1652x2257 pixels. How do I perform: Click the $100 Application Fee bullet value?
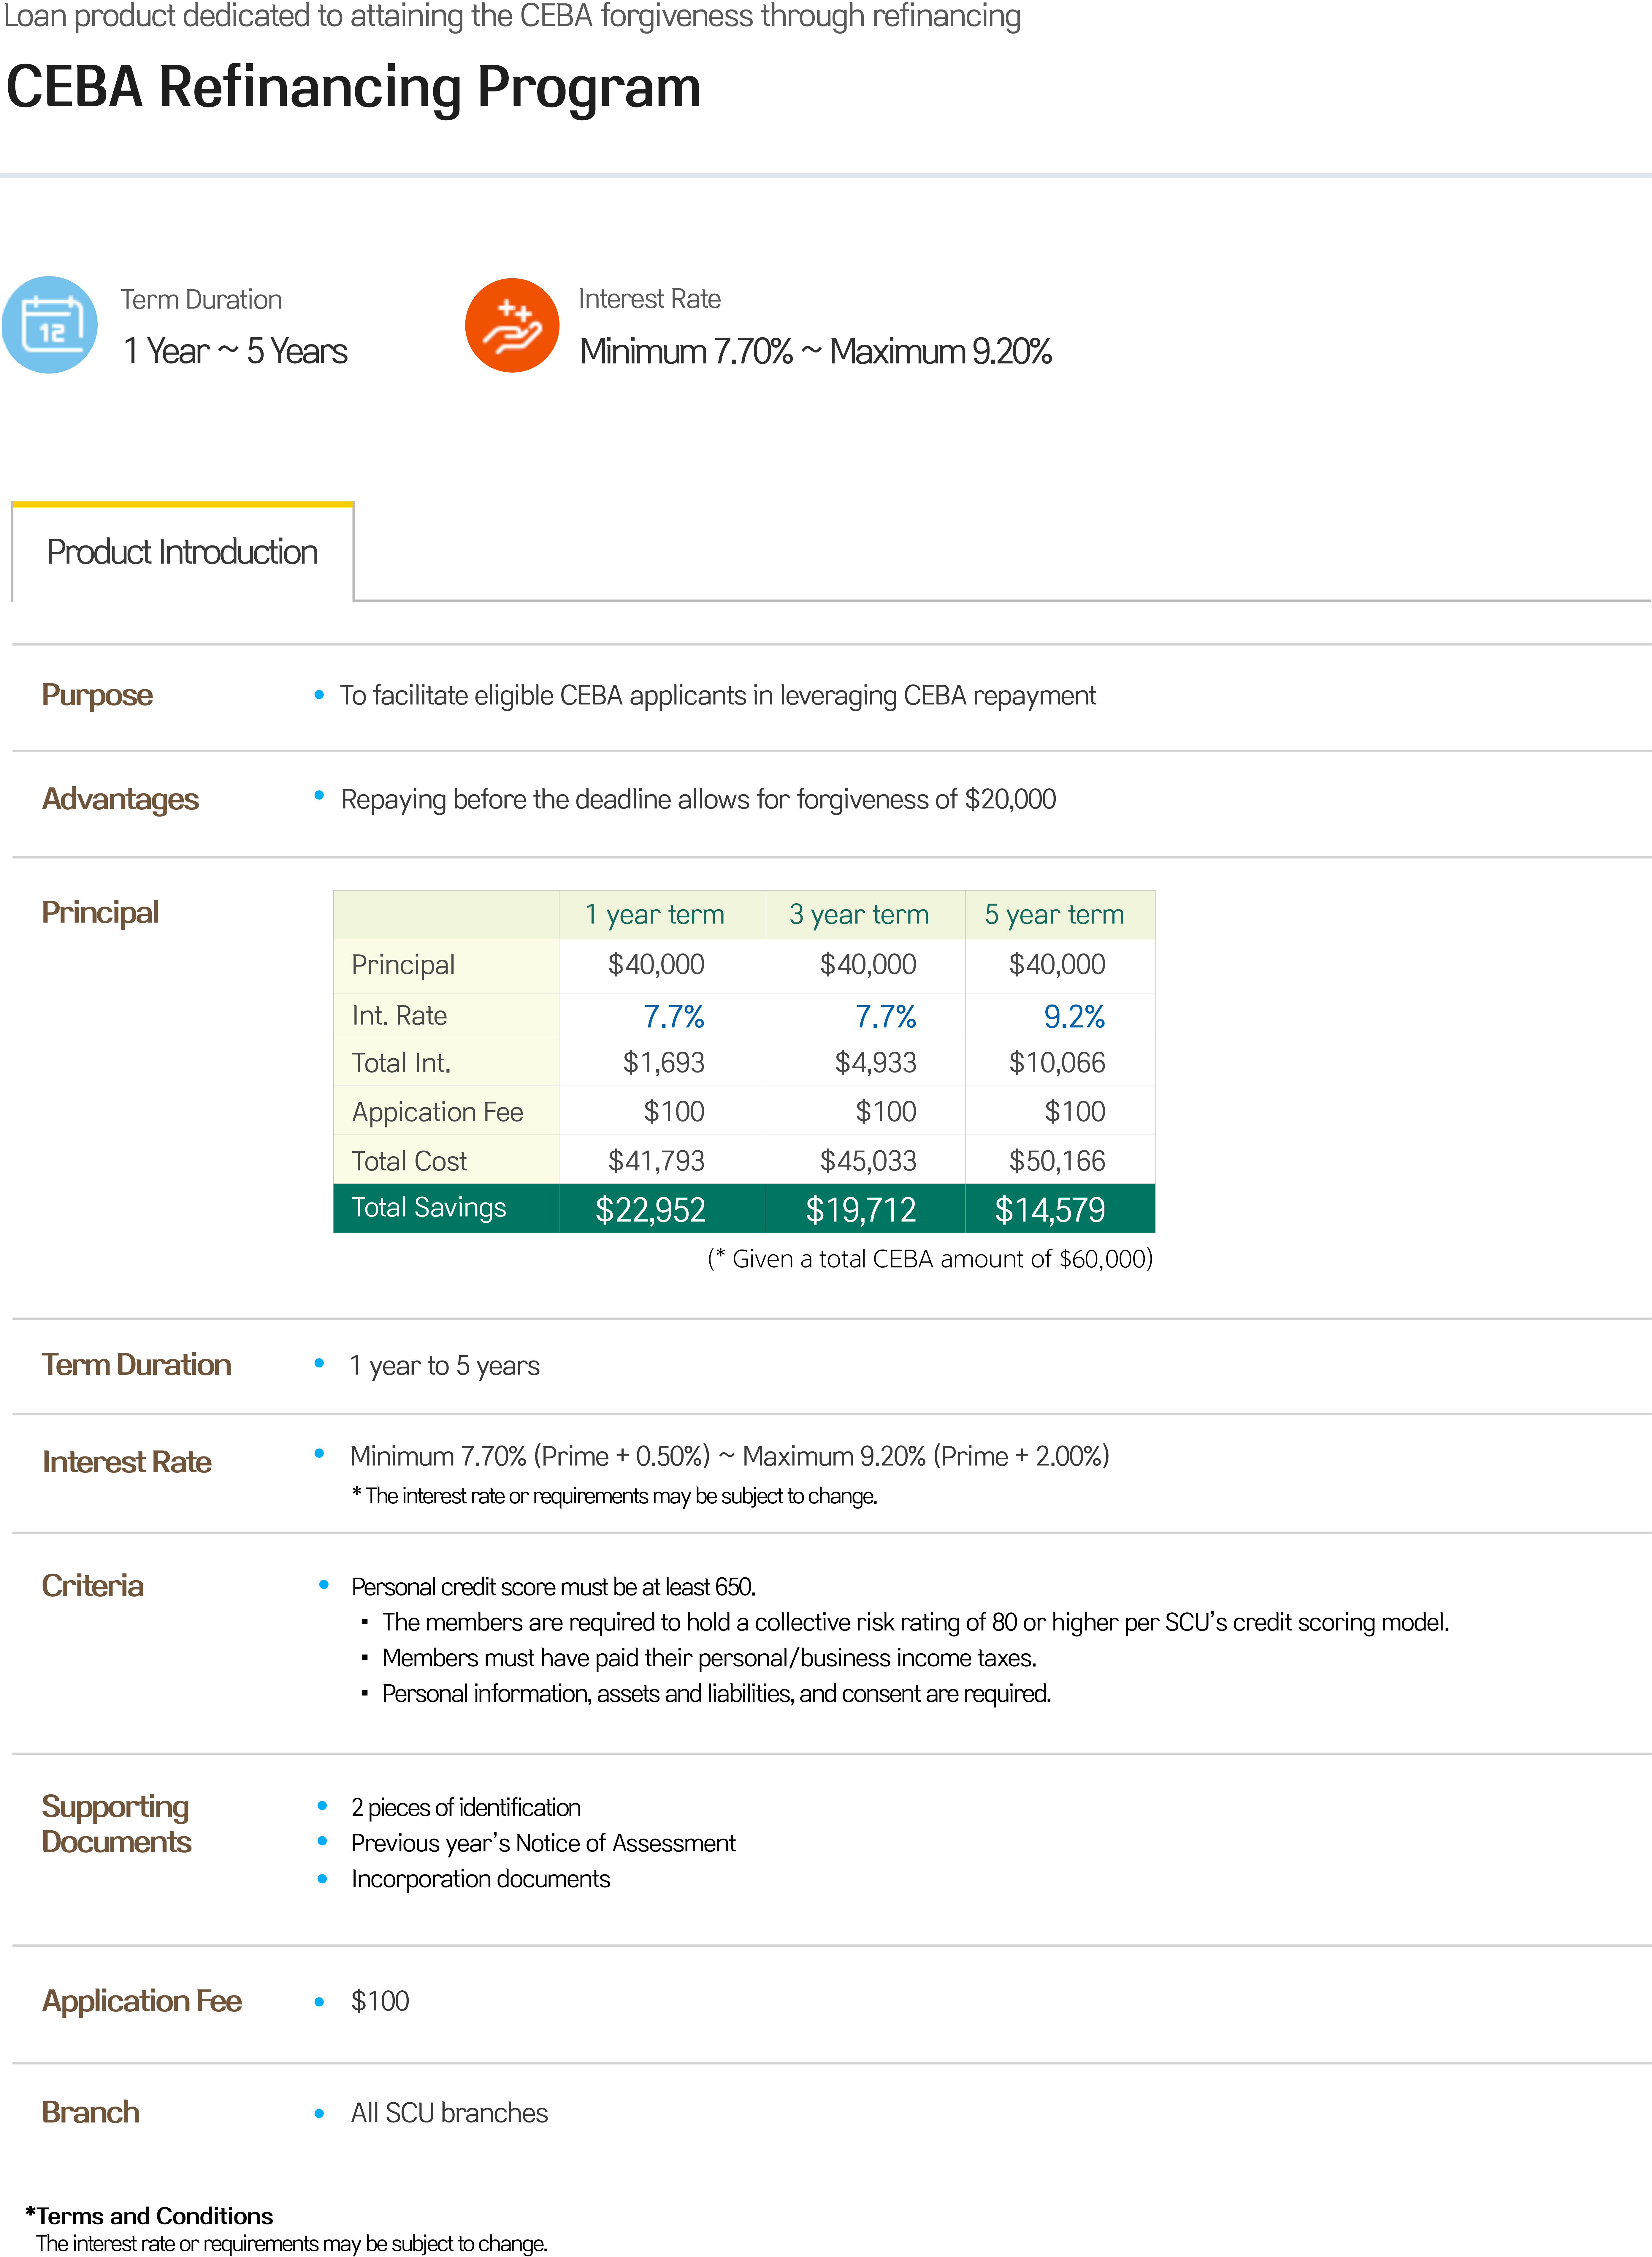tap(380, 2001)
